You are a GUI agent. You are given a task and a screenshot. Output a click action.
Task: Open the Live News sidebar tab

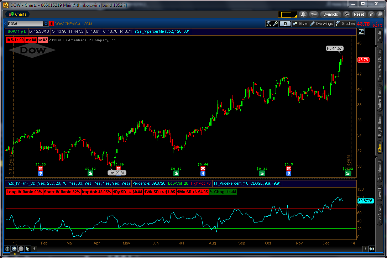click(x=380, y=215)
